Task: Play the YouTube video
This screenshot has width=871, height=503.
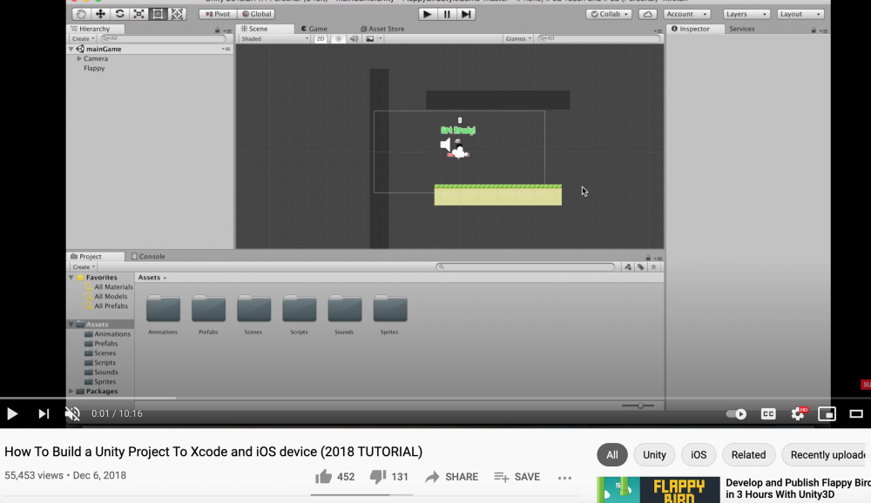Action: [11, 413]
